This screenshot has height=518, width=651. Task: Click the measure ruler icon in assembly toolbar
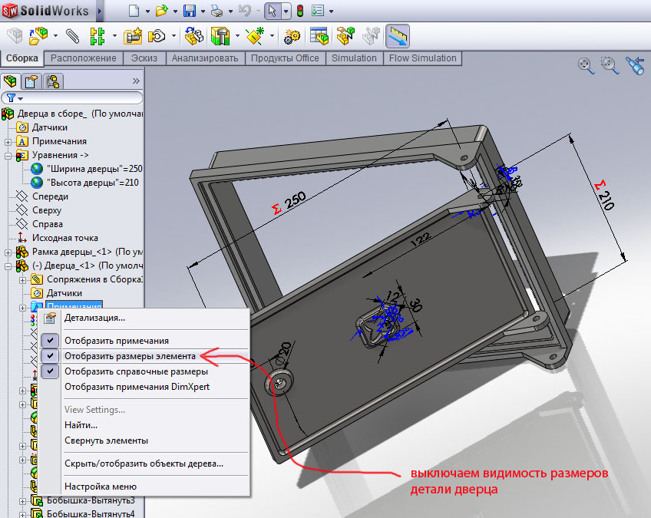pos(397,36)
